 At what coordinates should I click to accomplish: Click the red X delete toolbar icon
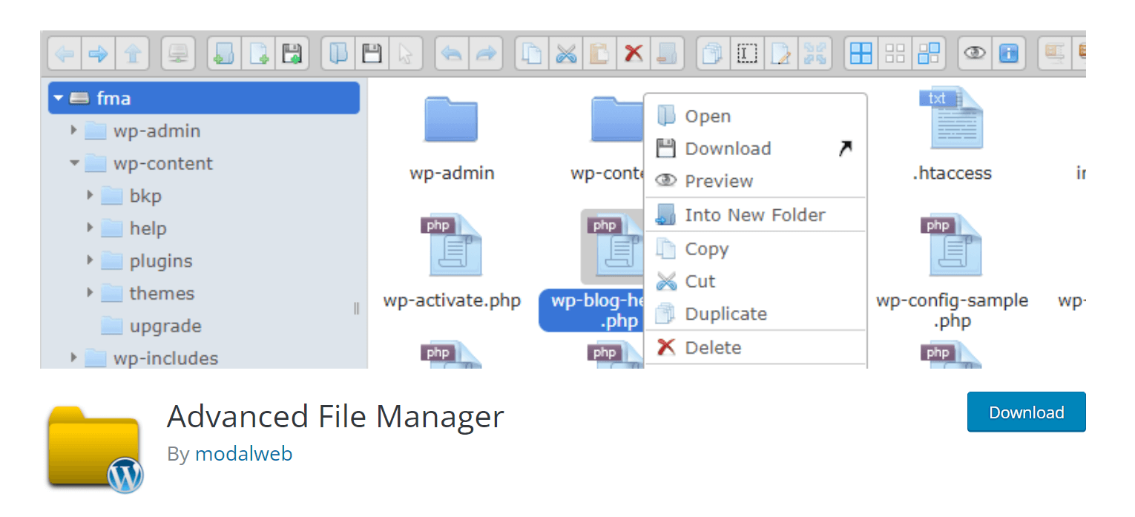click(634, 53)
